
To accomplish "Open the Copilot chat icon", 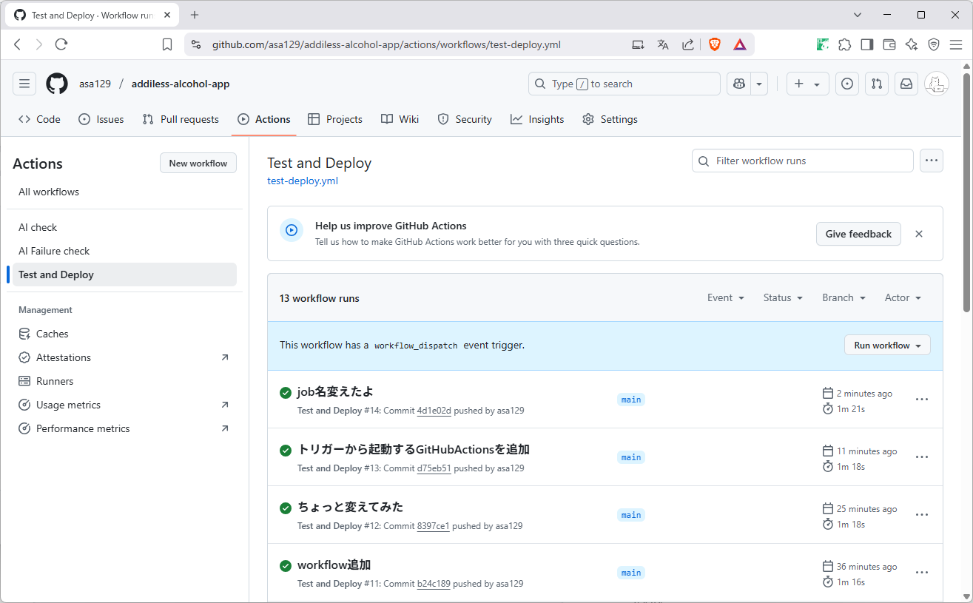I will pos(738,84).
